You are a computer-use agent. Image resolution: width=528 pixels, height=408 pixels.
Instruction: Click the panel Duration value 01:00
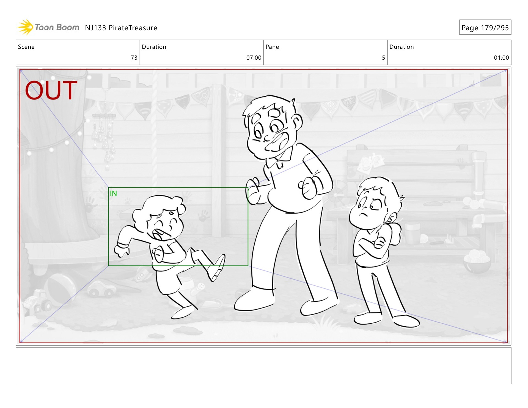[x=501, y=58]
